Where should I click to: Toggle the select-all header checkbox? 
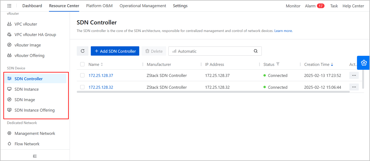82,64
